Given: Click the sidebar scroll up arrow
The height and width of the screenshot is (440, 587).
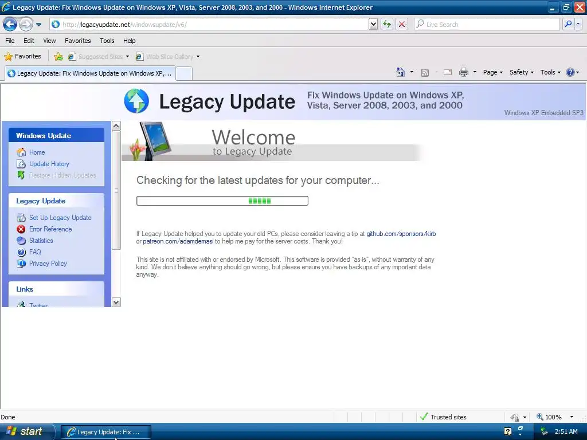Looking at the screenshot, I should tap(116, 125).
